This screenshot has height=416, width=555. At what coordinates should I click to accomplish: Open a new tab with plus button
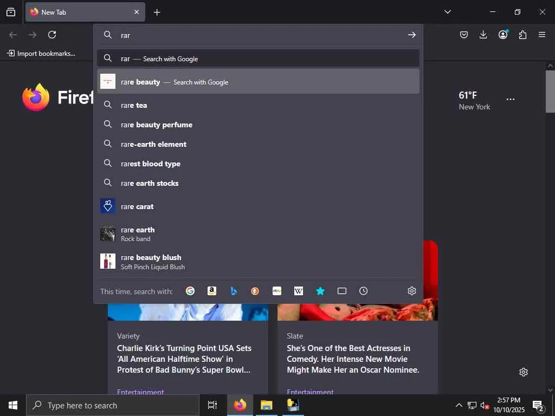[157, 12]
